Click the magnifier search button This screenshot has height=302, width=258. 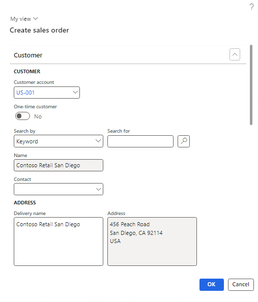tap(184, 141)
